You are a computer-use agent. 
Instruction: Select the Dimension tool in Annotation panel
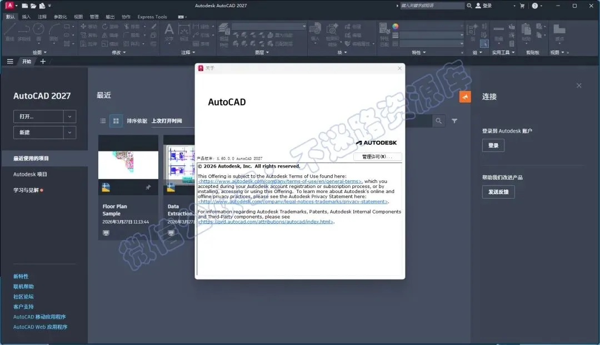click(184, 31)
